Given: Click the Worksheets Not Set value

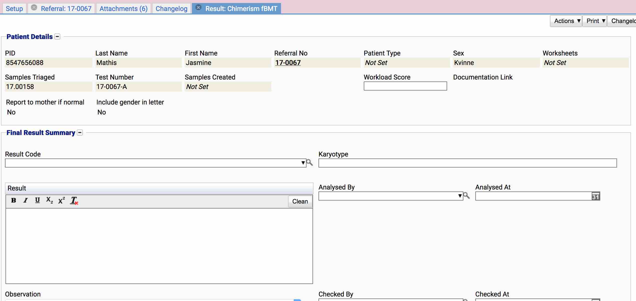Looking at the screenshot, I should (555, 63).
